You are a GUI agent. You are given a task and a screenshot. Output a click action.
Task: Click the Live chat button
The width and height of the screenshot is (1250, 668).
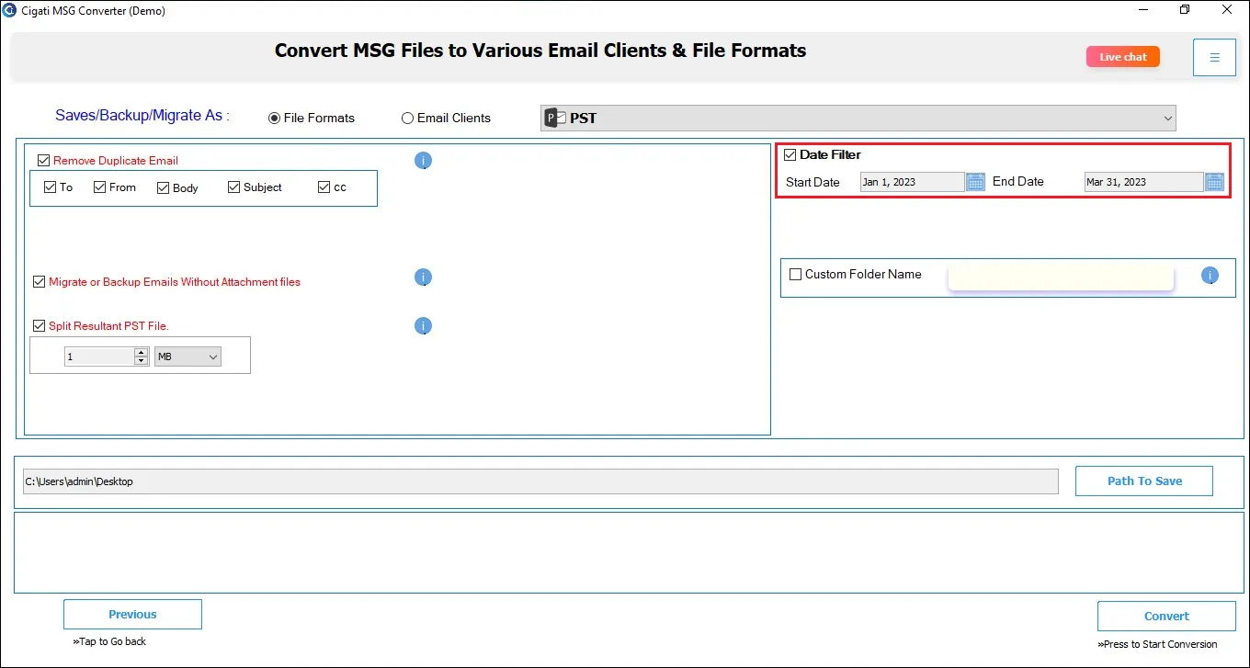click(x=1123, y=57)
